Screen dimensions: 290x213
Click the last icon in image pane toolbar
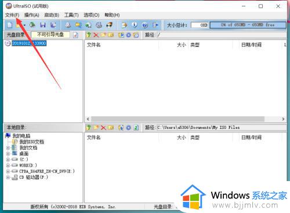pyautogui.click(x=136, y=35)
